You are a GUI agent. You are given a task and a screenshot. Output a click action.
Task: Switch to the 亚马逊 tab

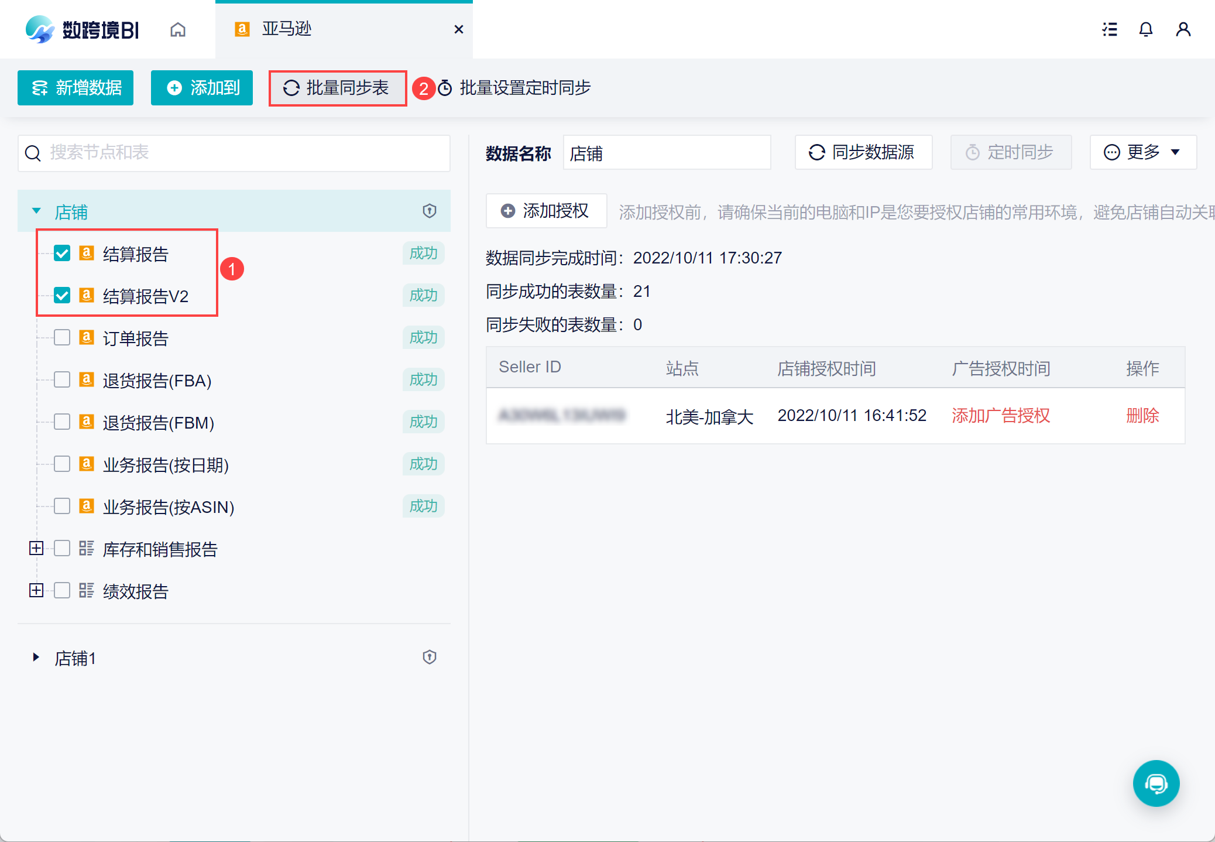tap(287, 29)
